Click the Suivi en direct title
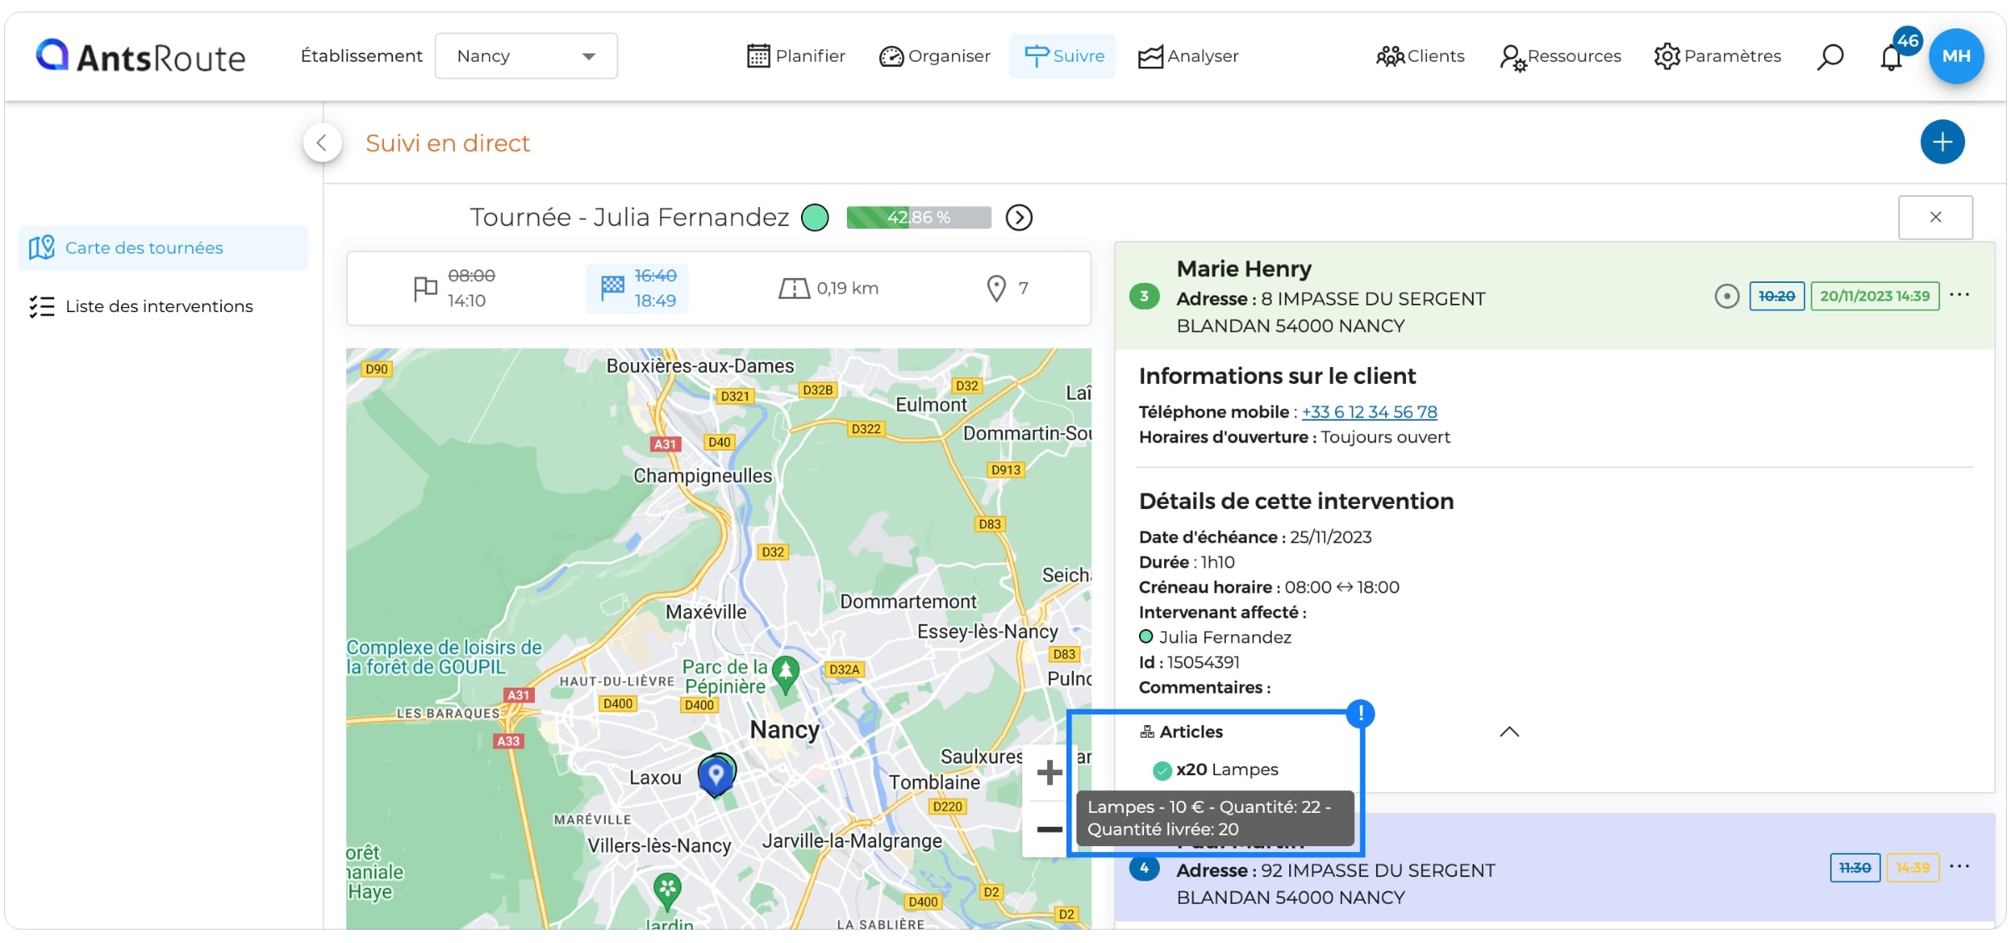This screenshot has width=2011, height=943. 448,144
